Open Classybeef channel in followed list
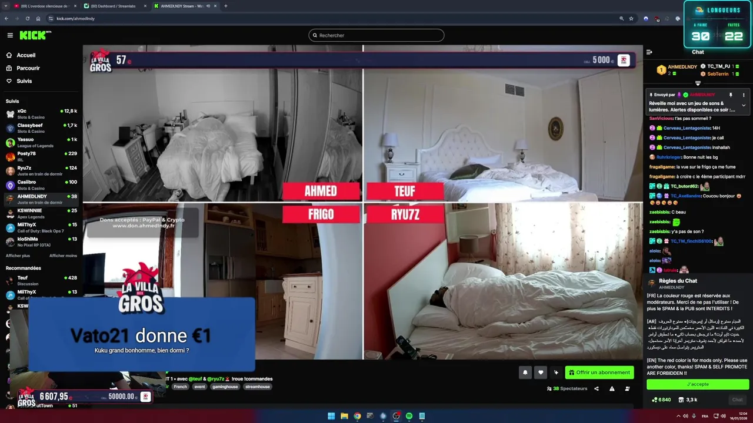 click(x=41, y=127)
